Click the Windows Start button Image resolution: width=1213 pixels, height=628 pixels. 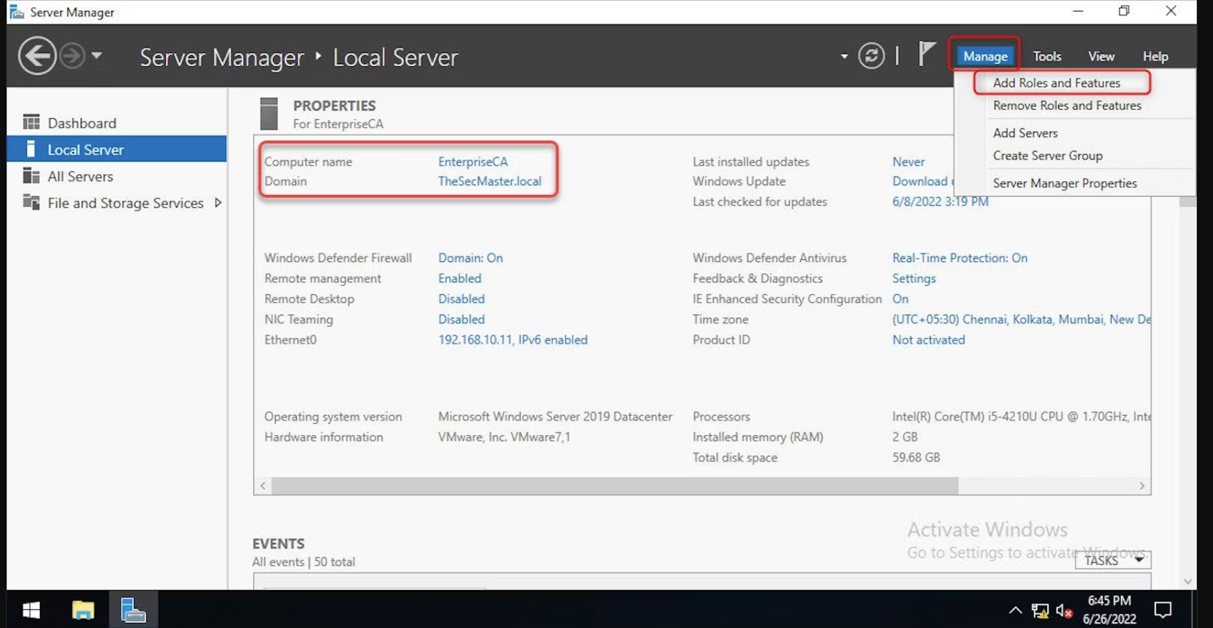pyautogui.click(x=31, y=610)
